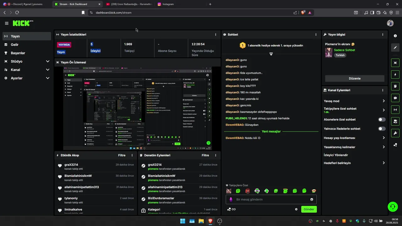
Task: Click the info icon in right rail
Action: [x=395, y=36]
